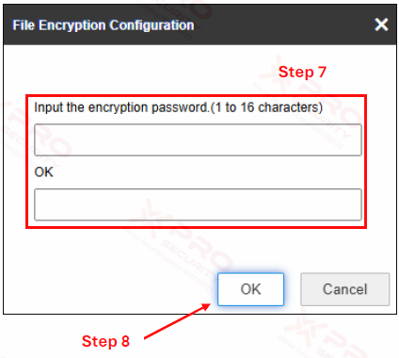The height and width of the screenshot is (358, 399).
Task: Place cursor in the second password textbox
Action: [198, 204]
